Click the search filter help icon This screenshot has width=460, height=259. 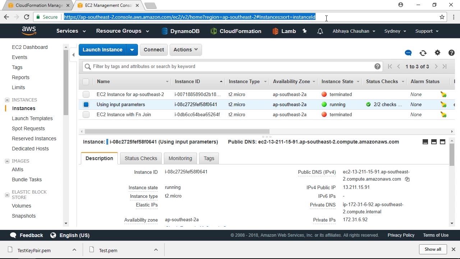377,67
